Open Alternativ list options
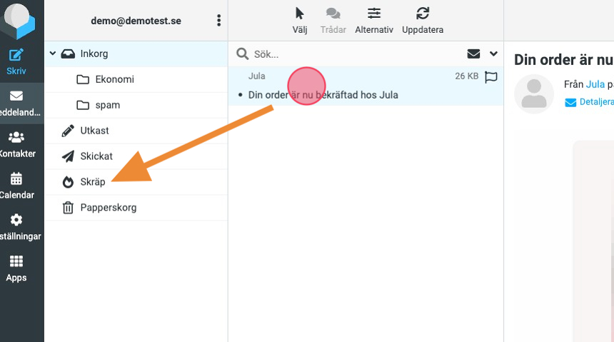The image size is (614, 342). click(x=374, y=20)
